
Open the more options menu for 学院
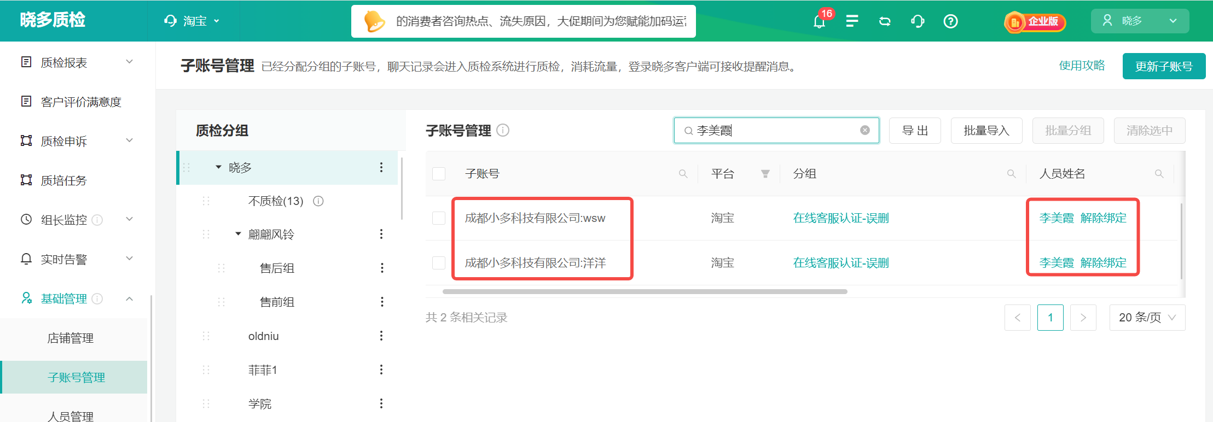pos(381,403)
